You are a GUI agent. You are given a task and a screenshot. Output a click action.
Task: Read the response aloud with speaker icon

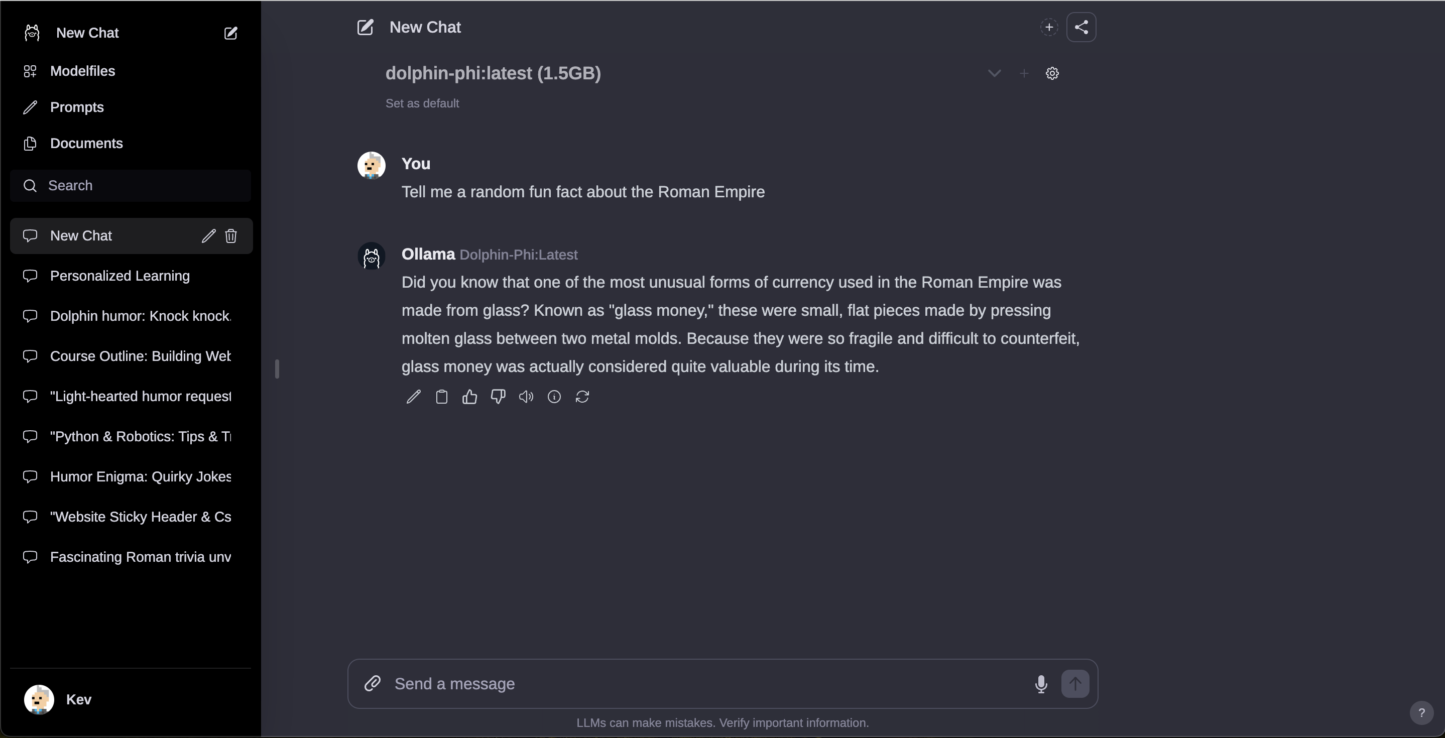[x=526, y=397]
